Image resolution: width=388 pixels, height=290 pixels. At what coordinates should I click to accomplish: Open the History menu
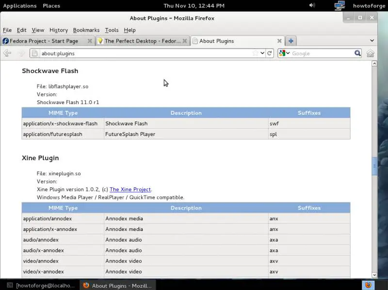(x=59, y=30)
